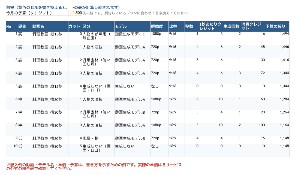295x175 pixels.
Task: Click 料理教室_縦15秒 cell in row 3
Action: [x=50, y=64]
